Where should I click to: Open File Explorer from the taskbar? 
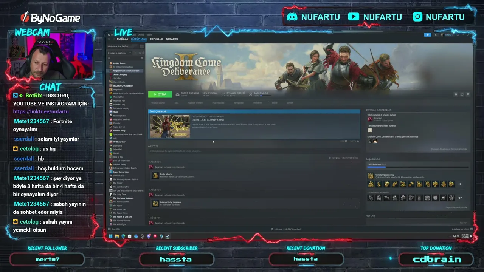tap(117, 236)
